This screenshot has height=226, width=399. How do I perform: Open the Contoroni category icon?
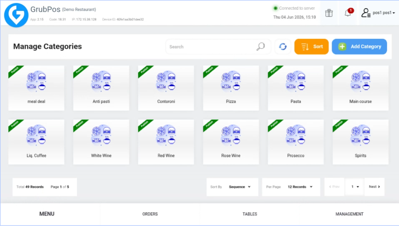(166, 81)
